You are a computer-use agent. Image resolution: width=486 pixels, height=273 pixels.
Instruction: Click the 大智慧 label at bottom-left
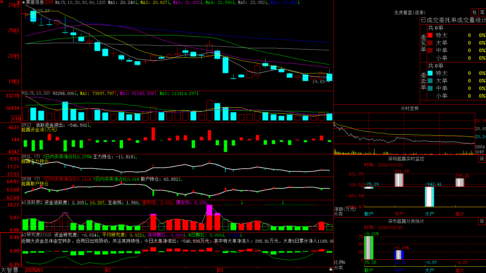9,270
